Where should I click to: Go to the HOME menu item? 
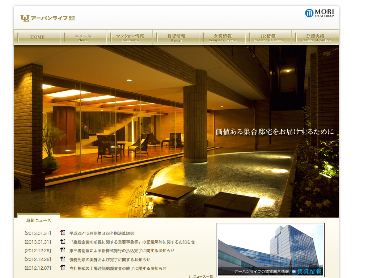(37, 37)
